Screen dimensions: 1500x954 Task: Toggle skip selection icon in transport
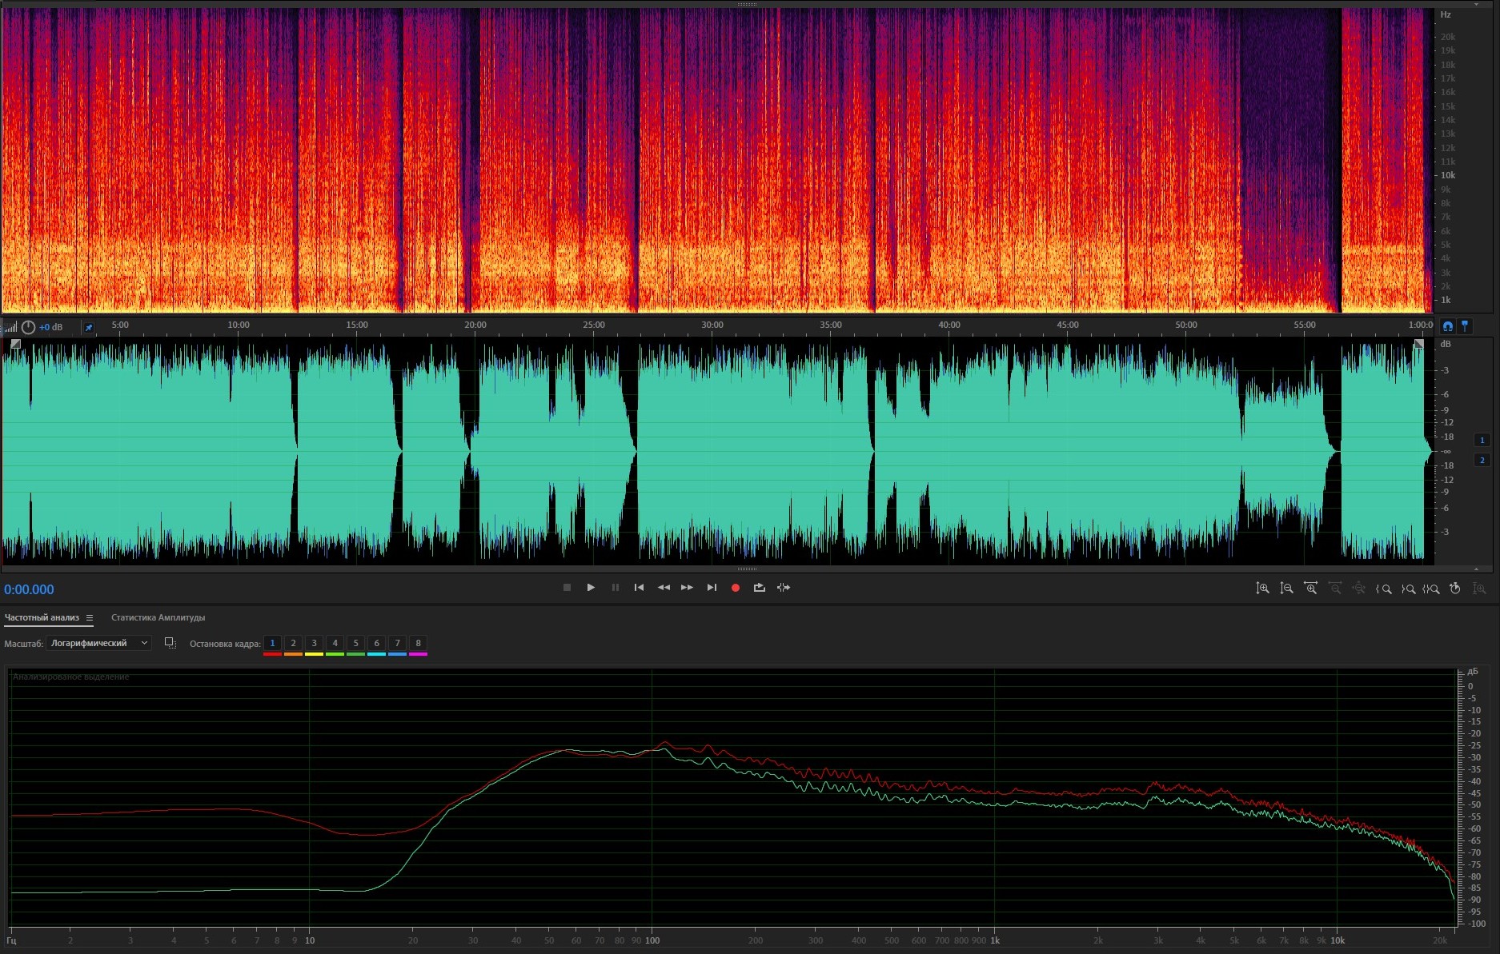point(784,588)
